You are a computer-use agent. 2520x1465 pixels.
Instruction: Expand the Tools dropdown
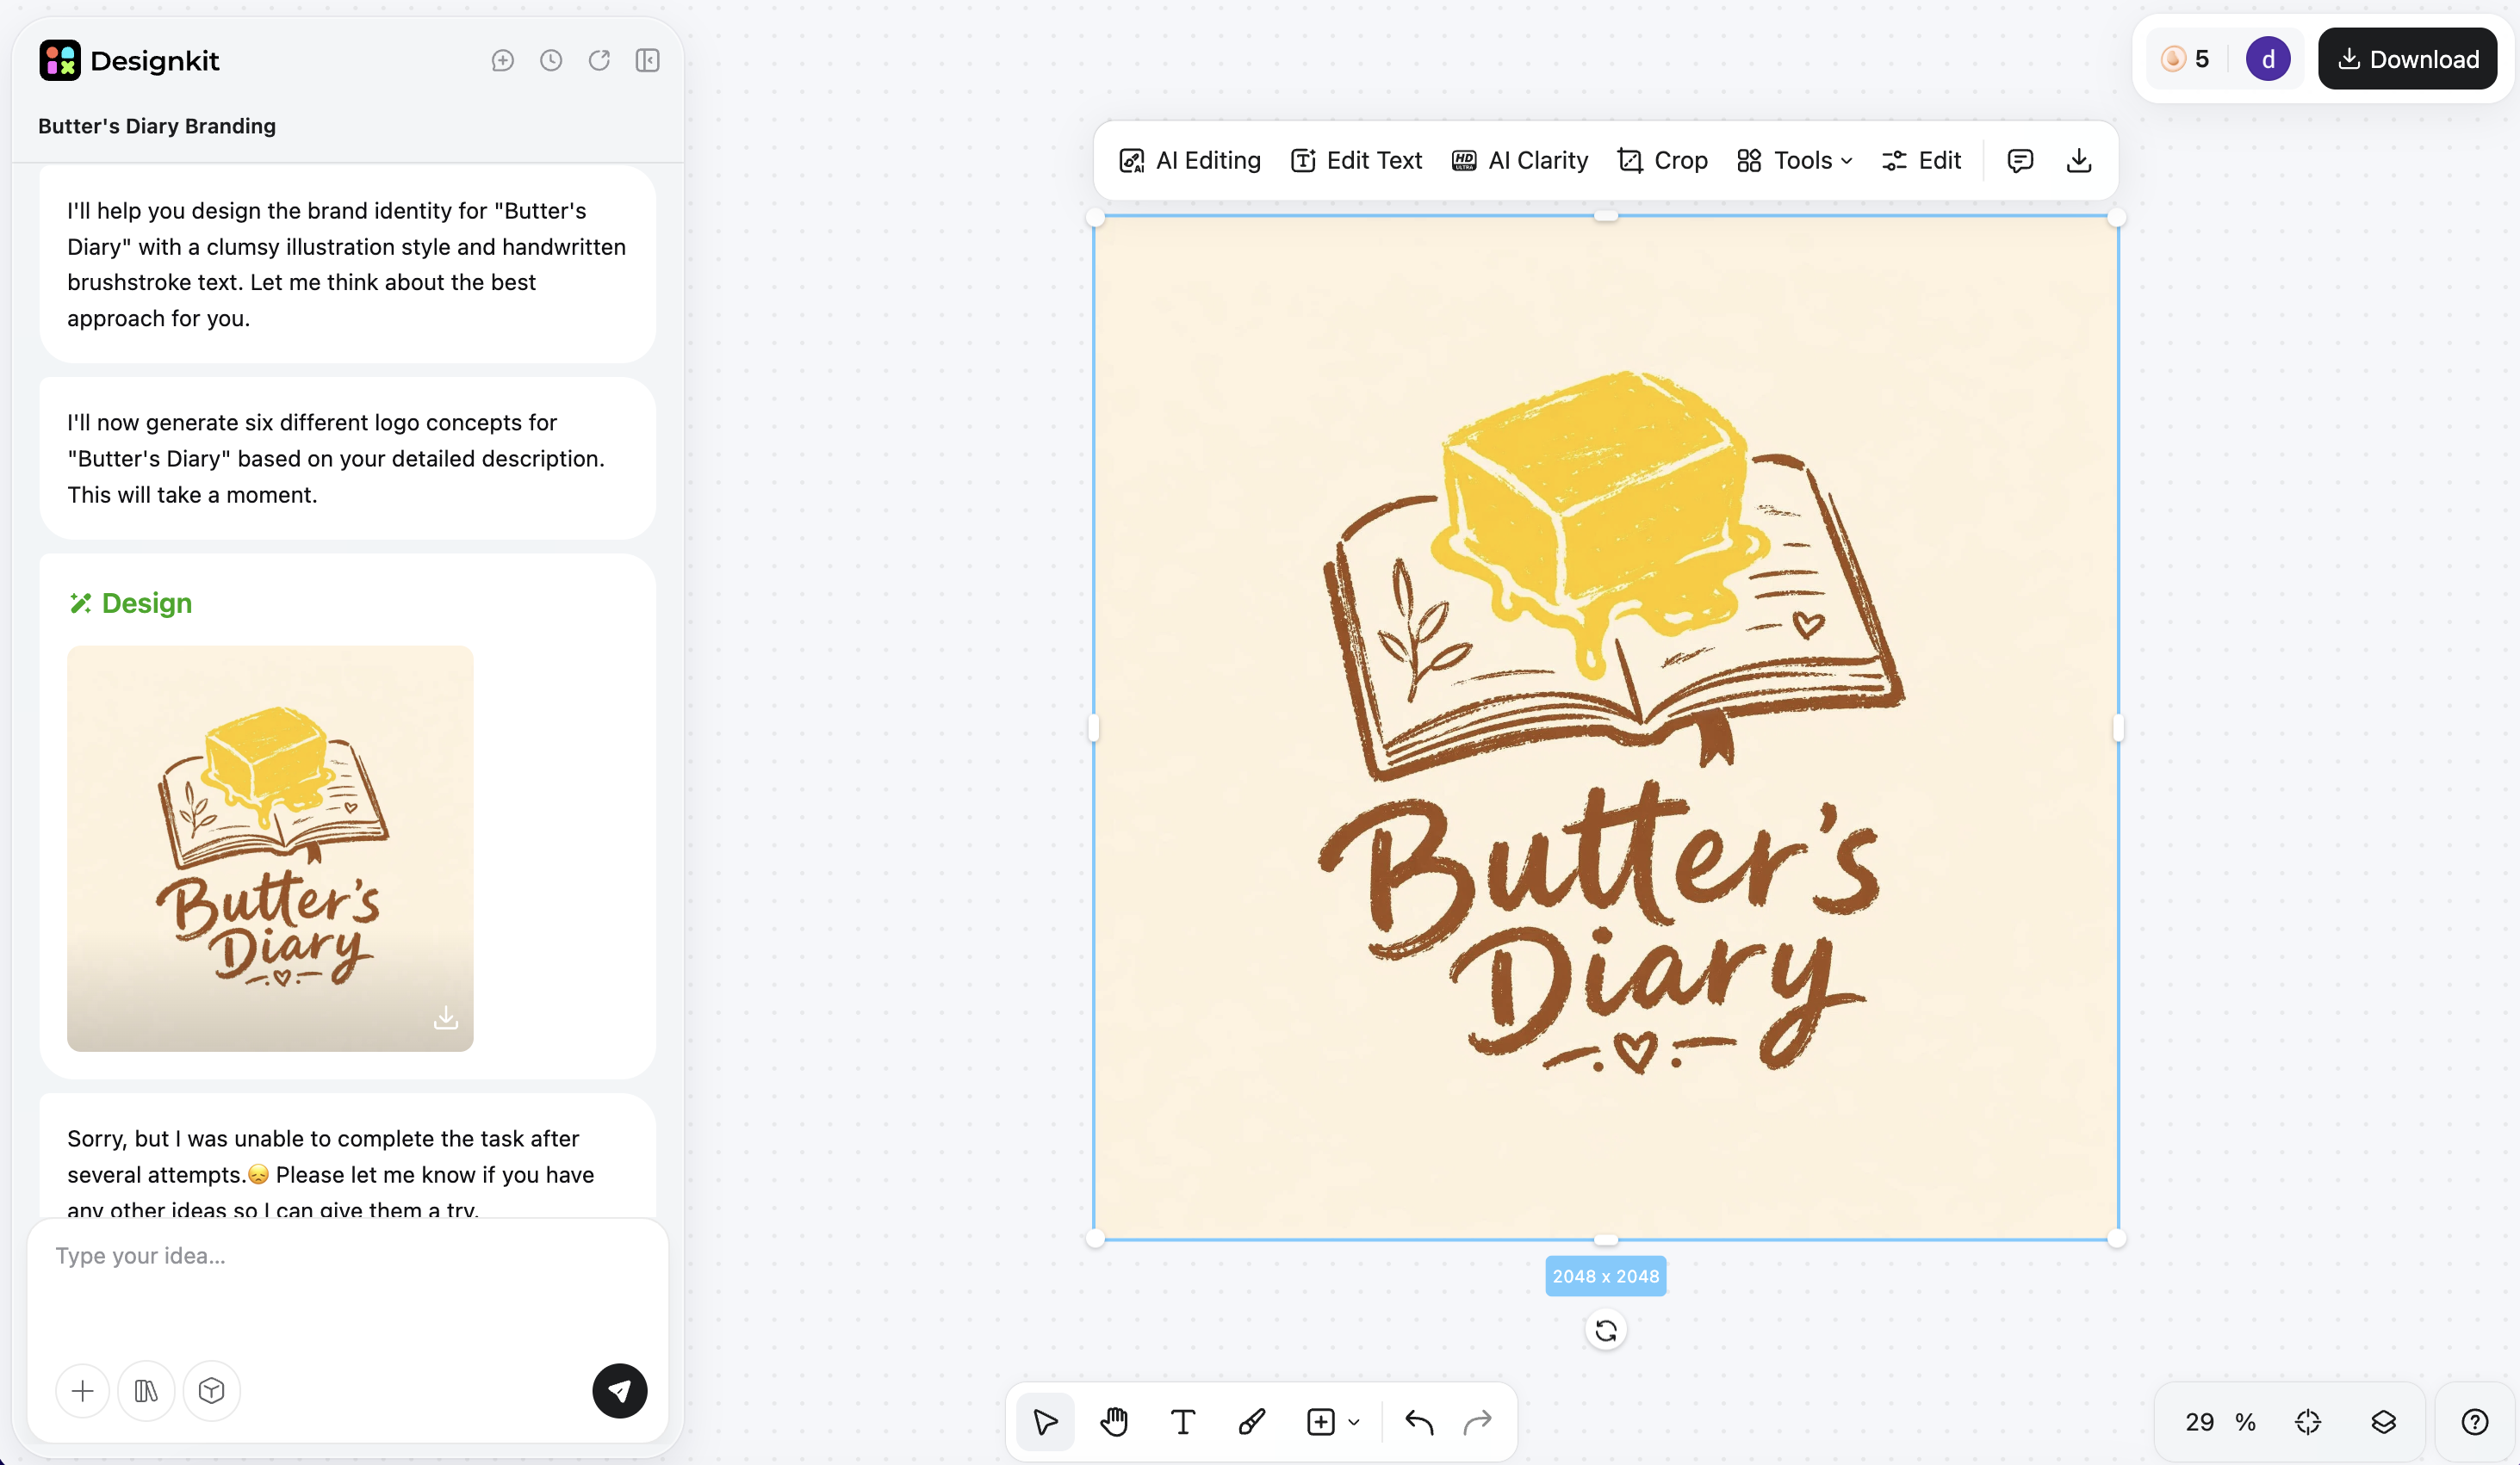(1795, 161)
